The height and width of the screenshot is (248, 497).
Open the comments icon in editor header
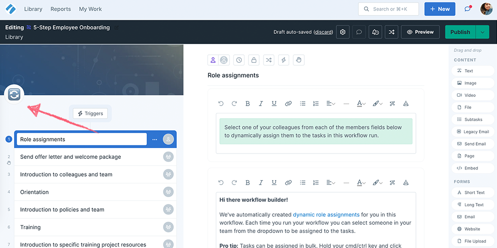tap(359, 32)
